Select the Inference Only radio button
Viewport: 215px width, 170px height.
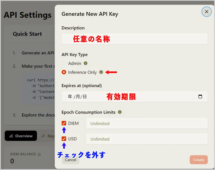tap(64, 72)
